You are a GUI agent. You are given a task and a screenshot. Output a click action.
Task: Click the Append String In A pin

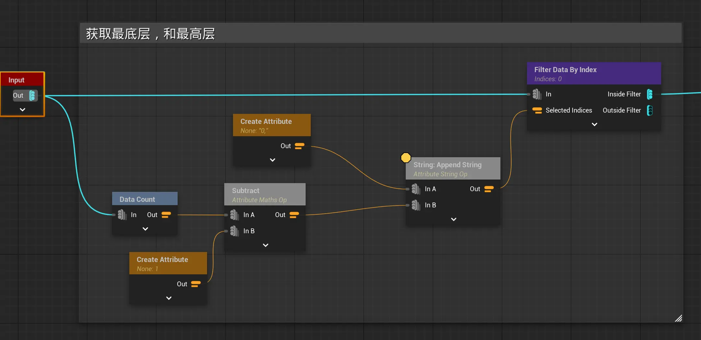(x=416, y=189)
